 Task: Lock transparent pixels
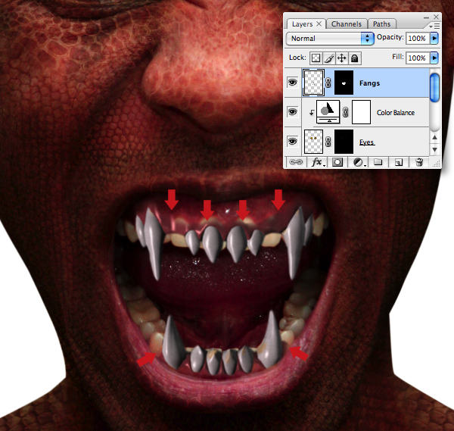point(316,58)
